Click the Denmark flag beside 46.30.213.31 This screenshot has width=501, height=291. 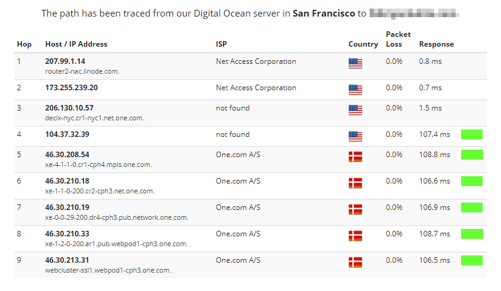coord(355,262)
